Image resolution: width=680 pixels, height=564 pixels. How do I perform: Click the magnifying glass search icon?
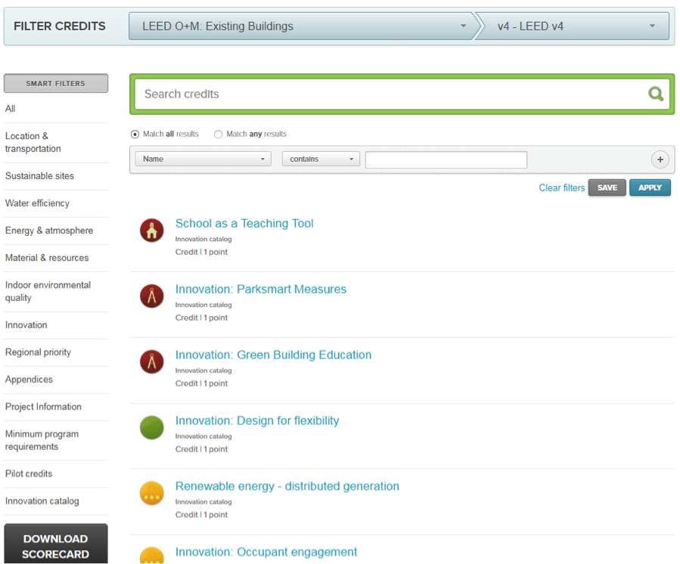(x=655, y=94)
